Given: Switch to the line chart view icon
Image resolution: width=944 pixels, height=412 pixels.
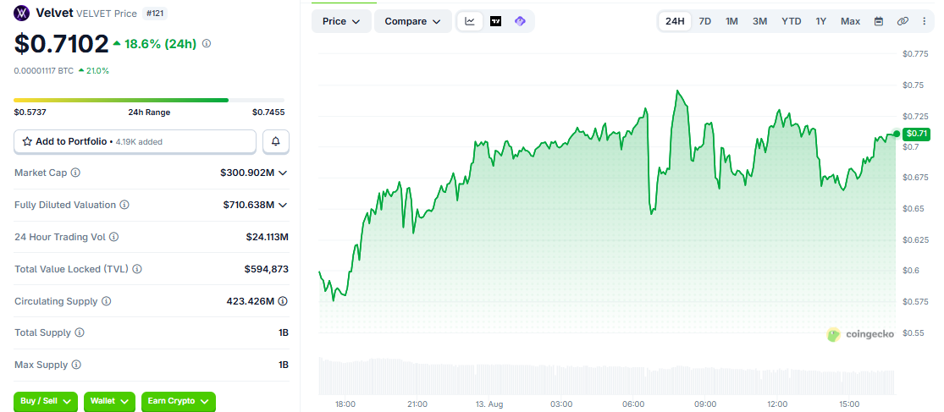Looking at the screenshot, I should tap(470, 21).
